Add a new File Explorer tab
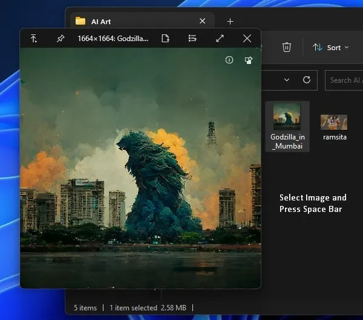The image size is (363, 320). 230,22
